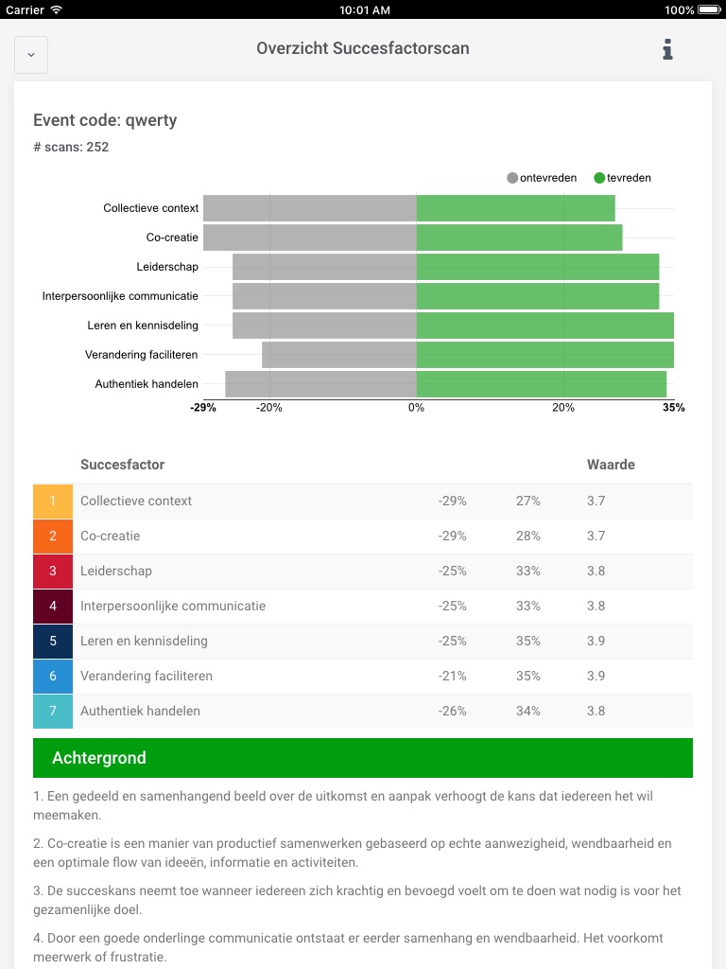Click the grey Co-creatie chart bar
This screenshot has height=969, width=726.
point(309,238)
